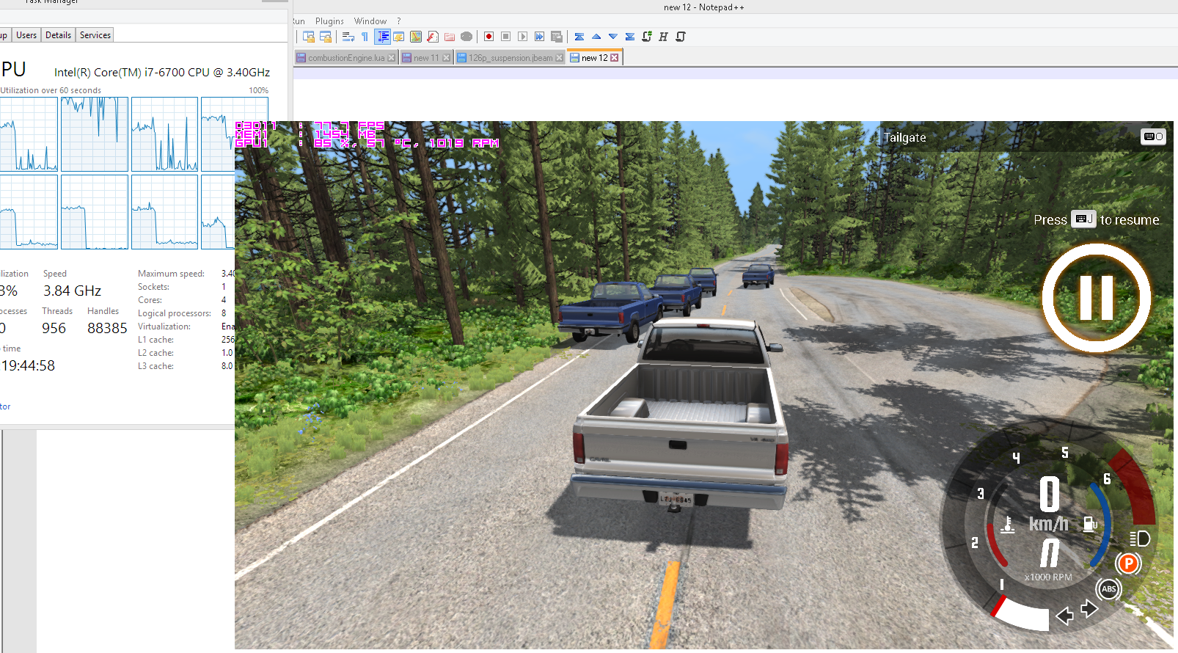
Task: Toggle the indent guide toolbar button
Action: (382, 37)
